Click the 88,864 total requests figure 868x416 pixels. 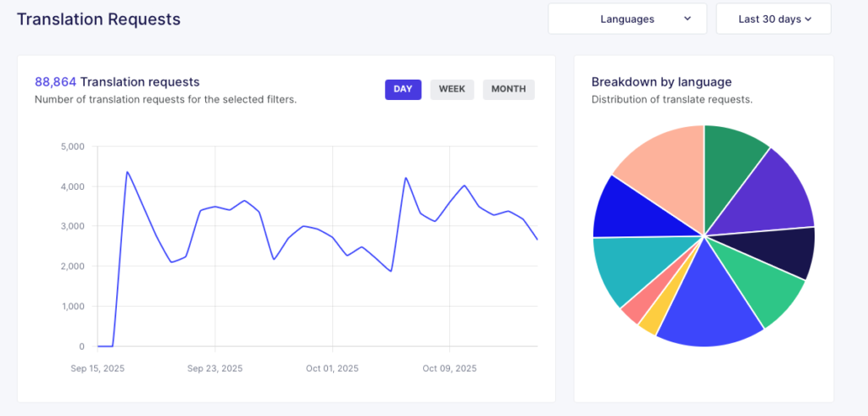55,82
